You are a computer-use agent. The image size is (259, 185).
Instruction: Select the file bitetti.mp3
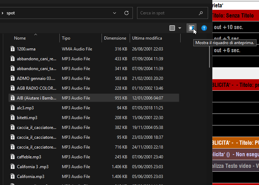pyautogui.click(x=27, y=118)
